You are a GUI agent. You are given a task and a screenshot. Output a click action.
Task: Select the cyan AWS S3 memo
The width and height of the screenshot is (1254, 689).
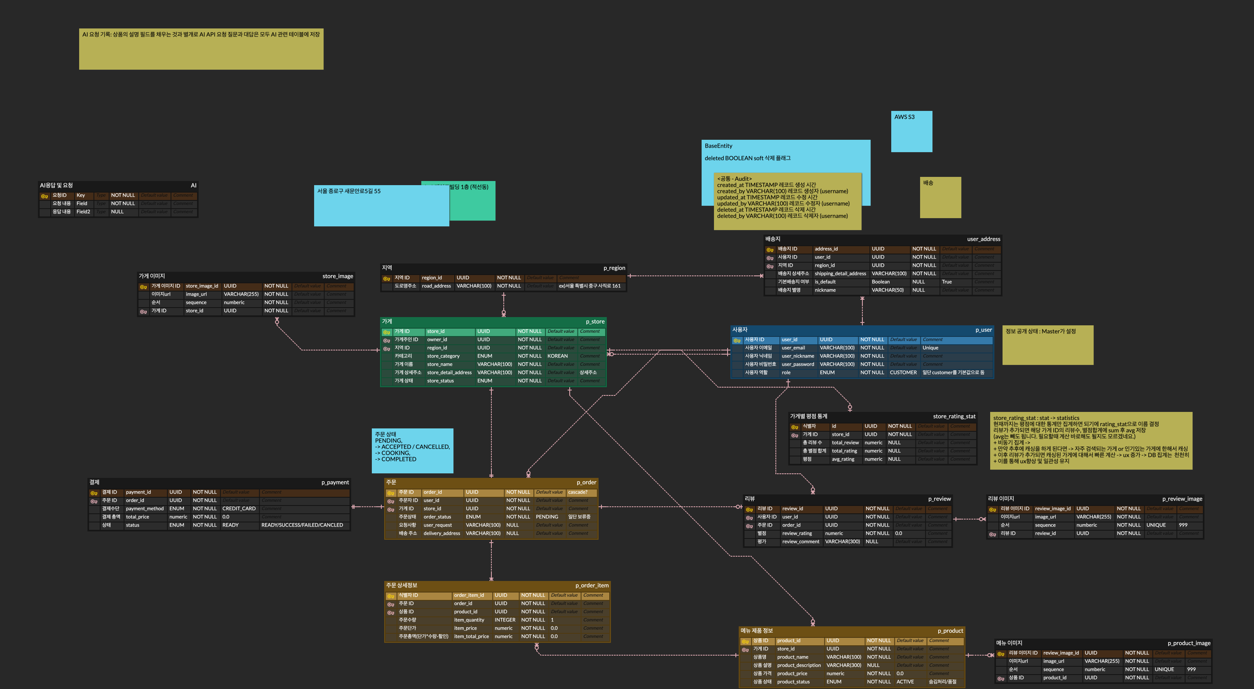(911, 132)
